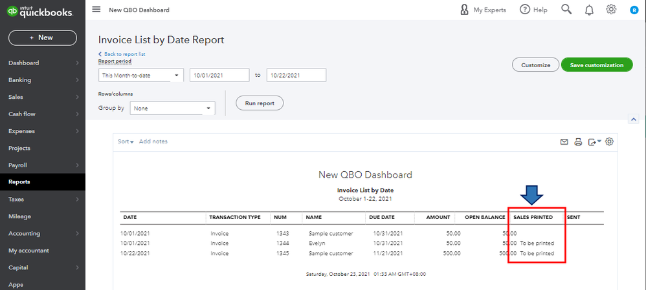646x290 pixels.
Task: Open report settings gear icon
Action: [608, 142]
